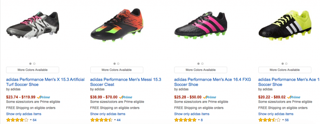The height and width of the screenshot is (124, 320).
Task: Open the pink-striped Ace 16.4 shoe image
Action: (x=201, y=26)
